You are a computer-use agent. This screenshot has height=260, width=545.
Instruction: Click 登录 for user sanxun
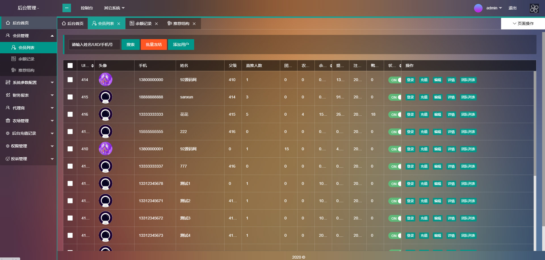[410, 97]
